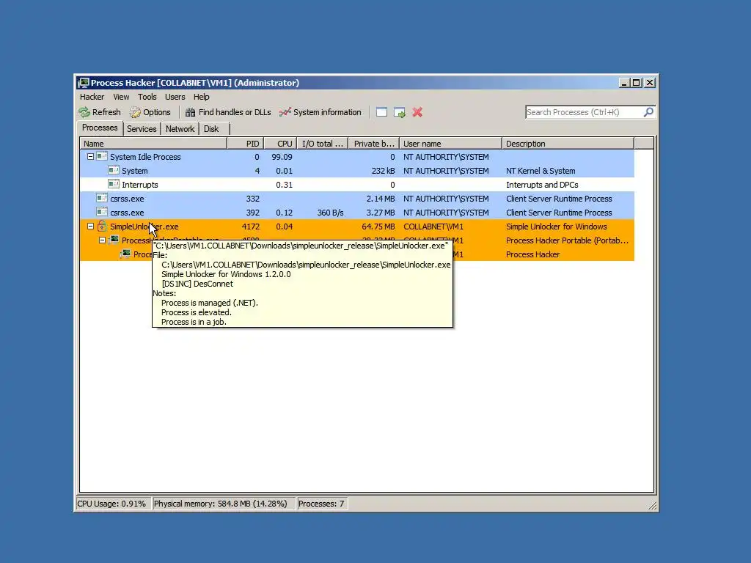This screenshot has width=751, height=563.
Task: Click the search magnifier icon
Action: point(648,112)
